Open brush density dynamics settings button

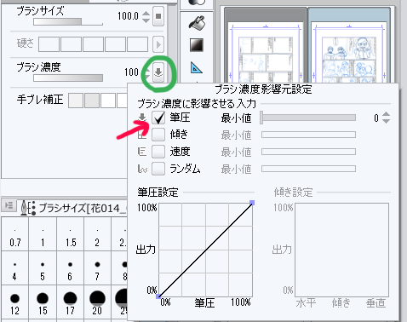[x=158, y=72]
